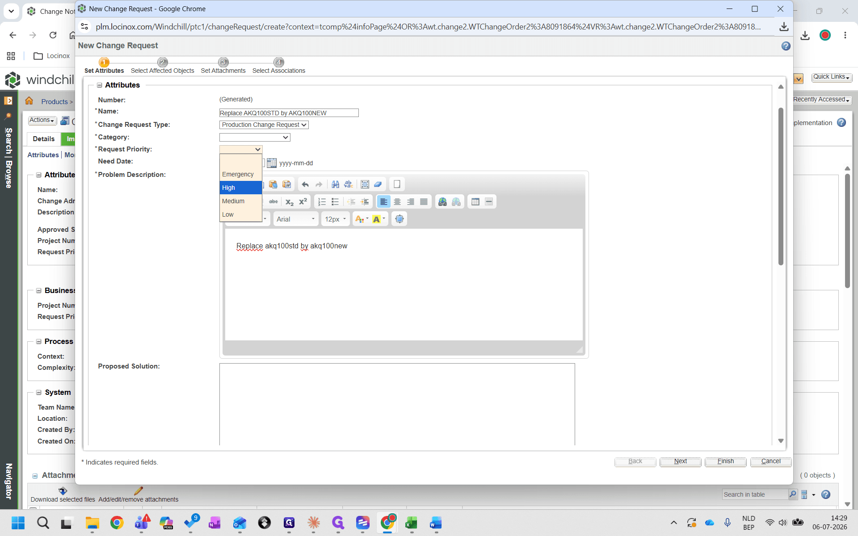Click the Next button
Image resolution: width=858 pixels, height=536 pixels.
pos(680,461)
